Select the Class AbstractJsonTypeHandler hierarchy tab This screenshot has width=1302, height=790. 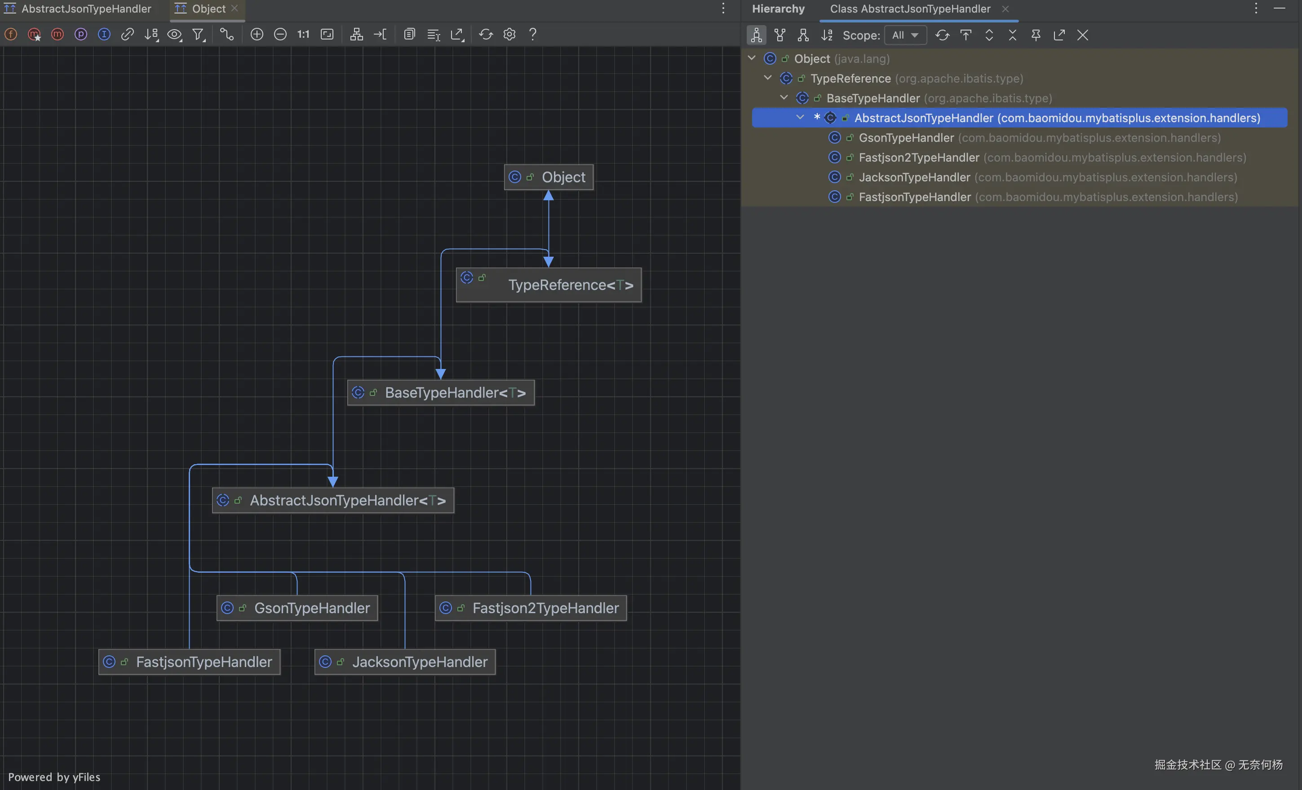coord(910,9)
